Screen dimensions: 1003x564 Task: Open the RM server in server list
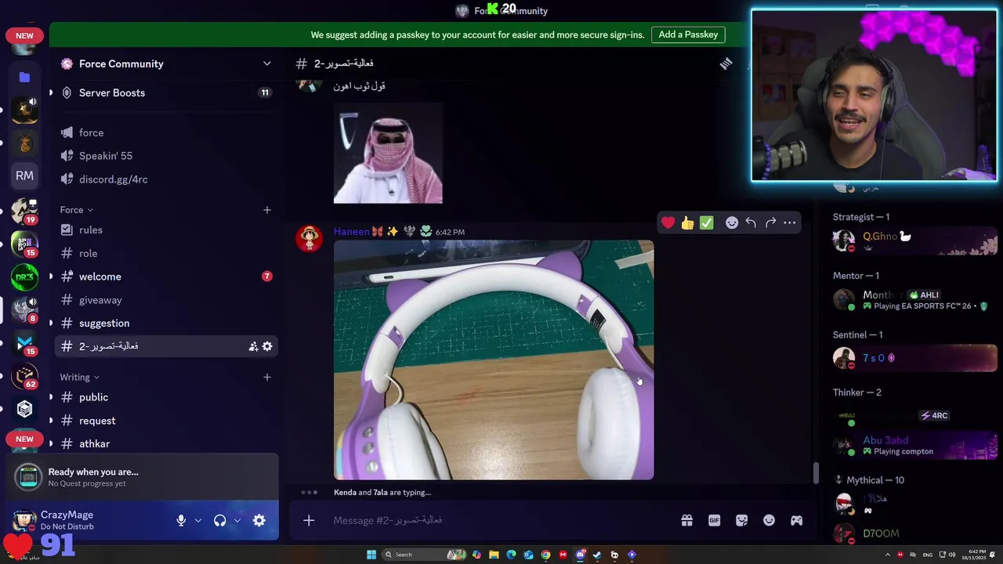coord(24,175)
